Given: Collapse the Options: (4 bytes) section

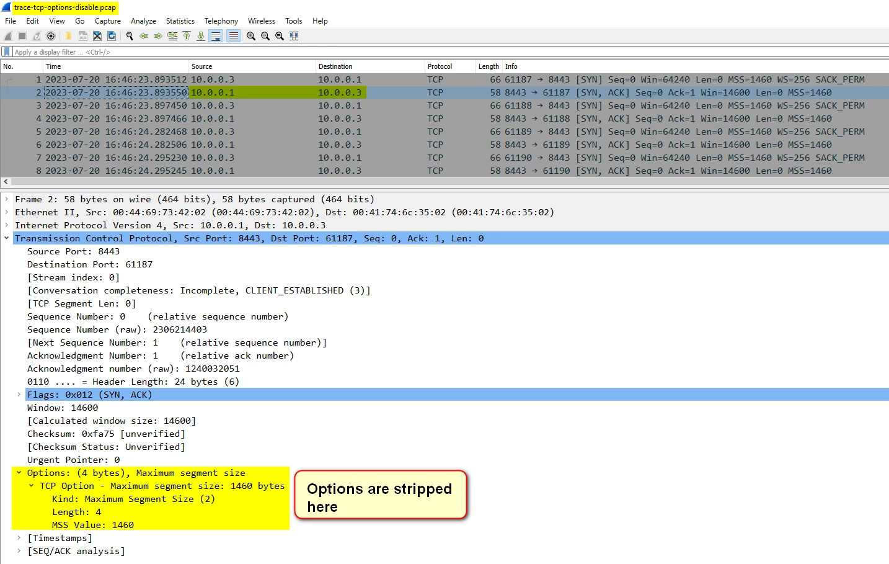Looking at the screenshot, I should tap(19, 473).
